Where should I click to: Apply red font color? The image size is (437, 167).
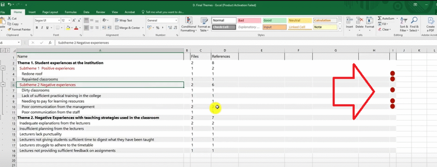pos(76,28)
